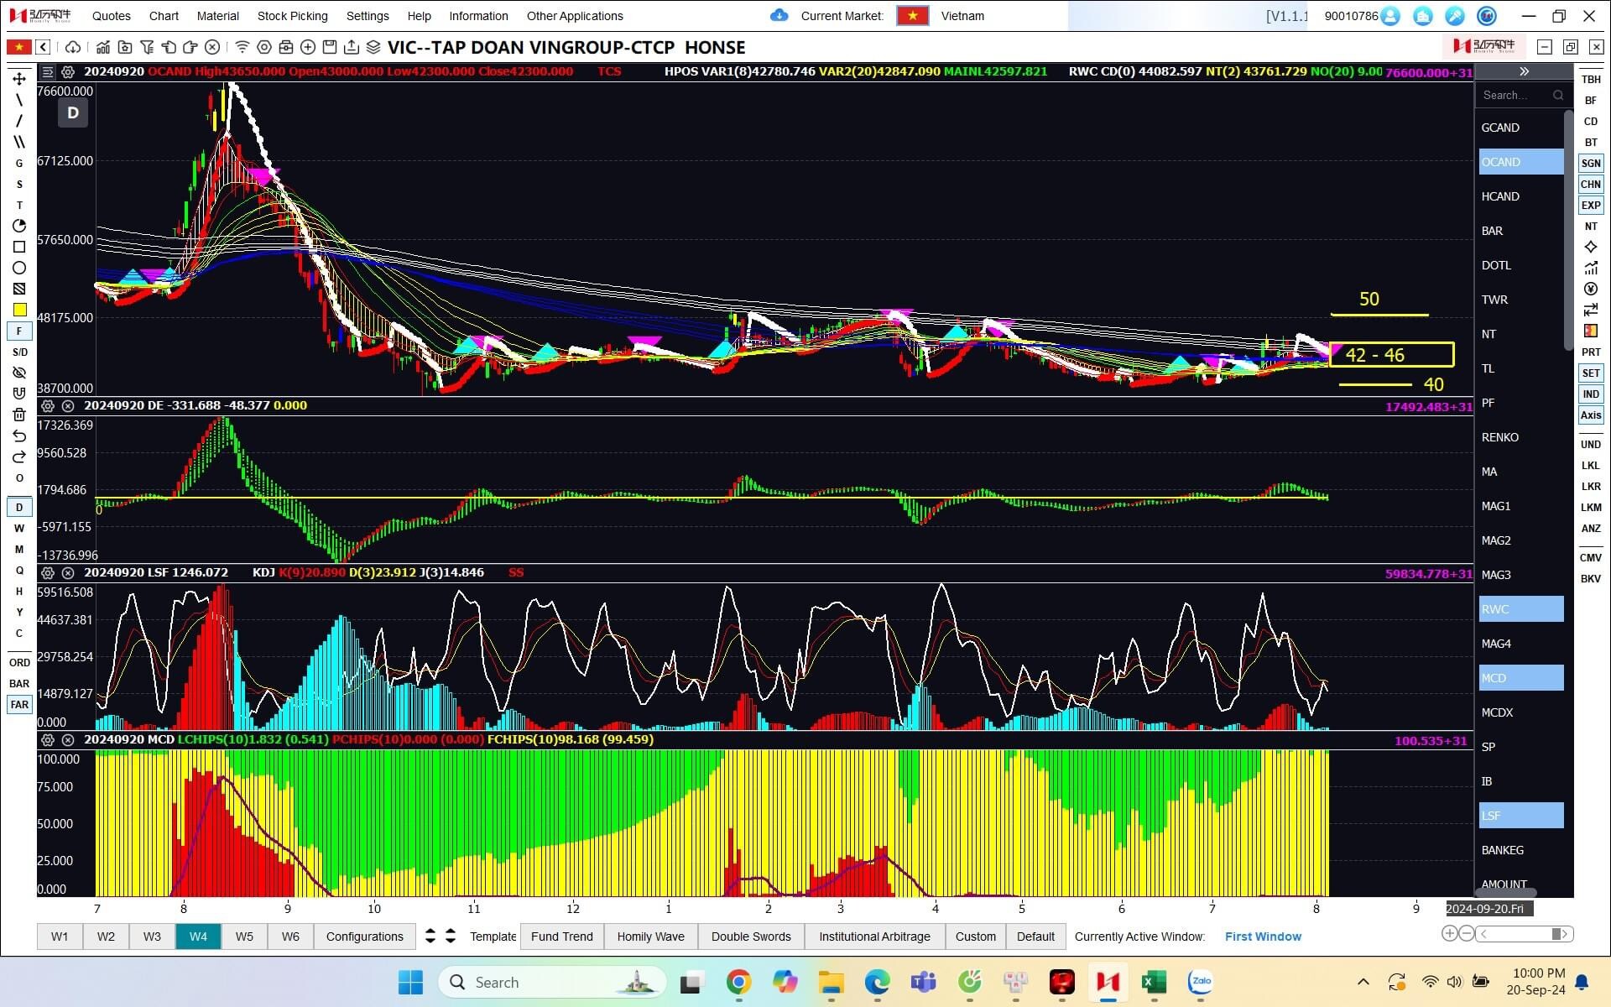Viewport: 1611px width, 1007px height.
Task: Open the Stock Picking menu
Action: click(292, 16)
